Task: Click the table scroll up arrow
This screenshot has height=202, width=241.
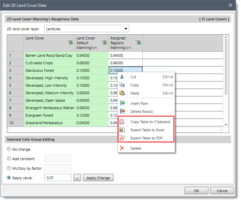Action: pos(226,37)
